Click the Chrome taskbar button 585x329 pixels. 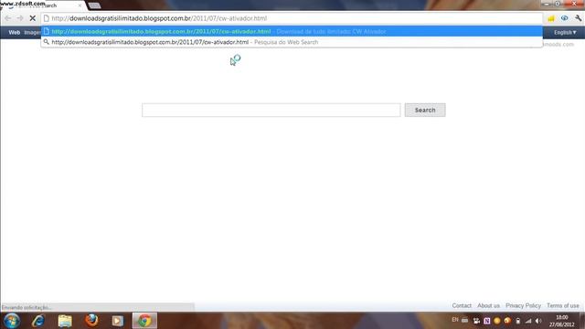pyautogui.click(x=144, y=321)
